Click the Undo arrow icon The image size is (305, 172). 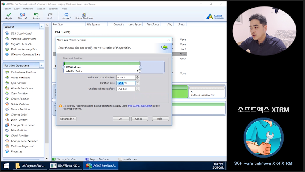point(36,14)
